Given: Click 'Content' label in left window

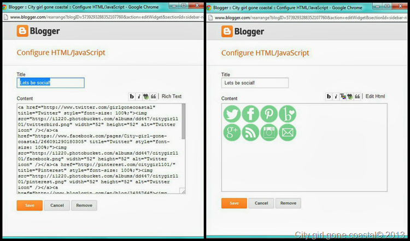Looking at the screenshot, I should coord(25,98).
